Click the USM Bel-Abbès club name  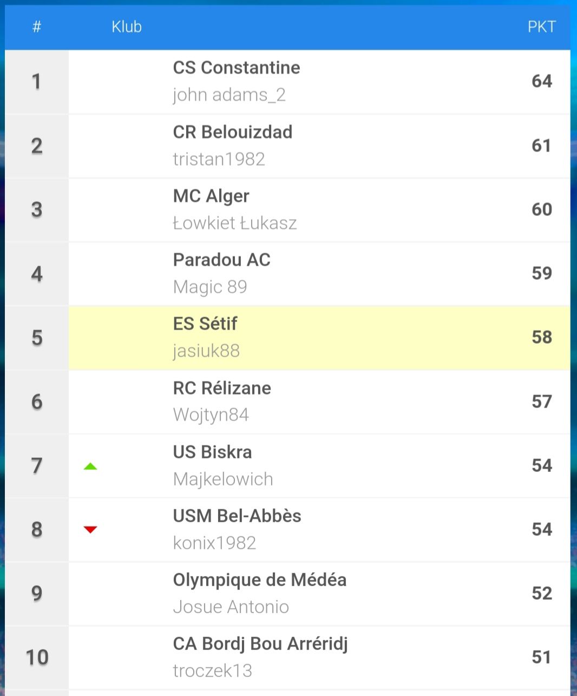[x=237, y=516]
